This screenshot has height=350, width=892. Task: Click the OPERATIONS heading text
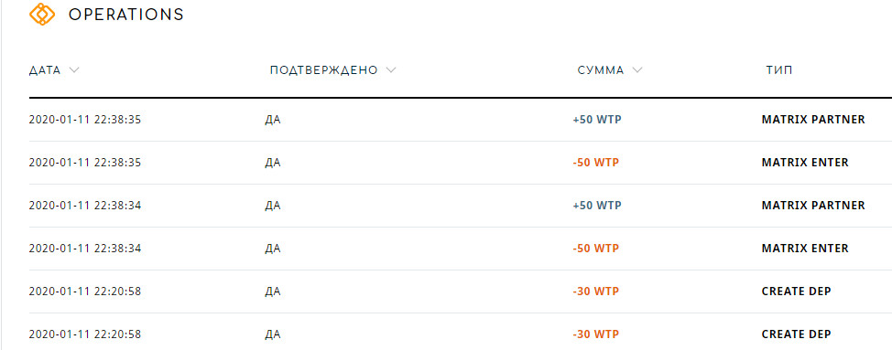coord(126,15)
